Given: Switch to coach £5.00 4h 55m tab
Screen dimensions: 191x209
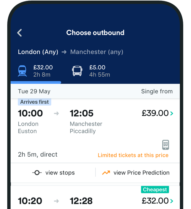Looking at the screenshot, I should click(91, 71).
